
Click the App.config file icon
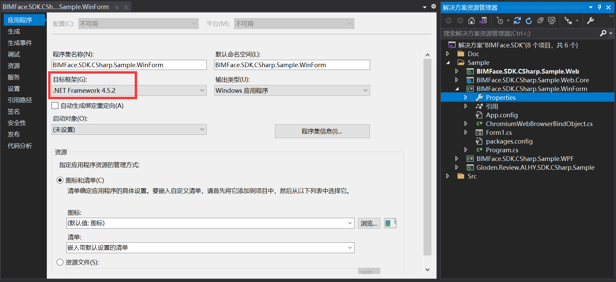click(x=479, y=115)
